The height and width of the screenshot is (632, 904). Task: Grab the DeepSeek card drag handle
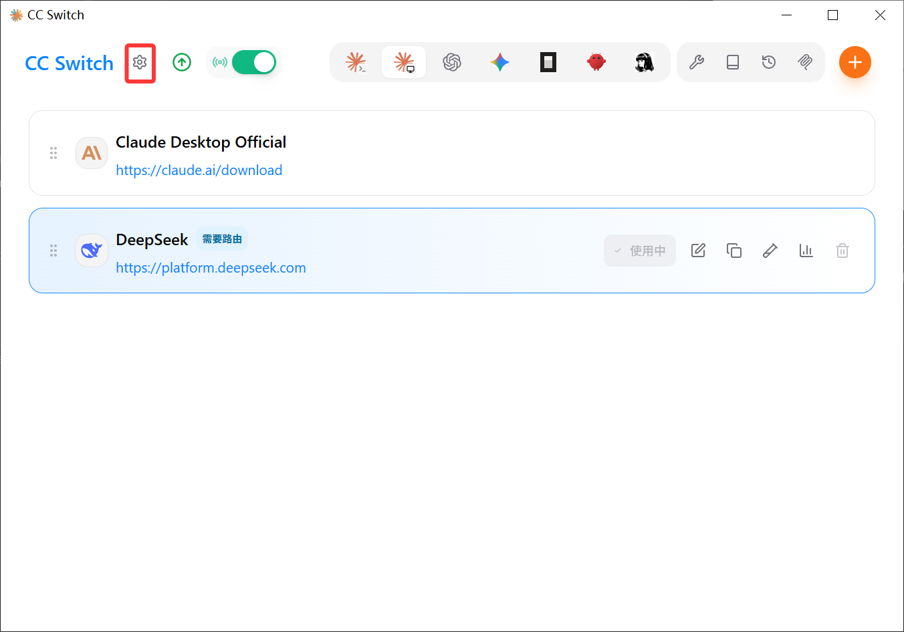pos(53,251)
